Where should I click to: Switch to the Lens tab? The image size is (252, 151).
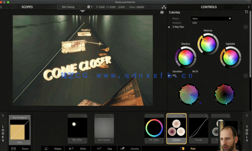(104, 148)
